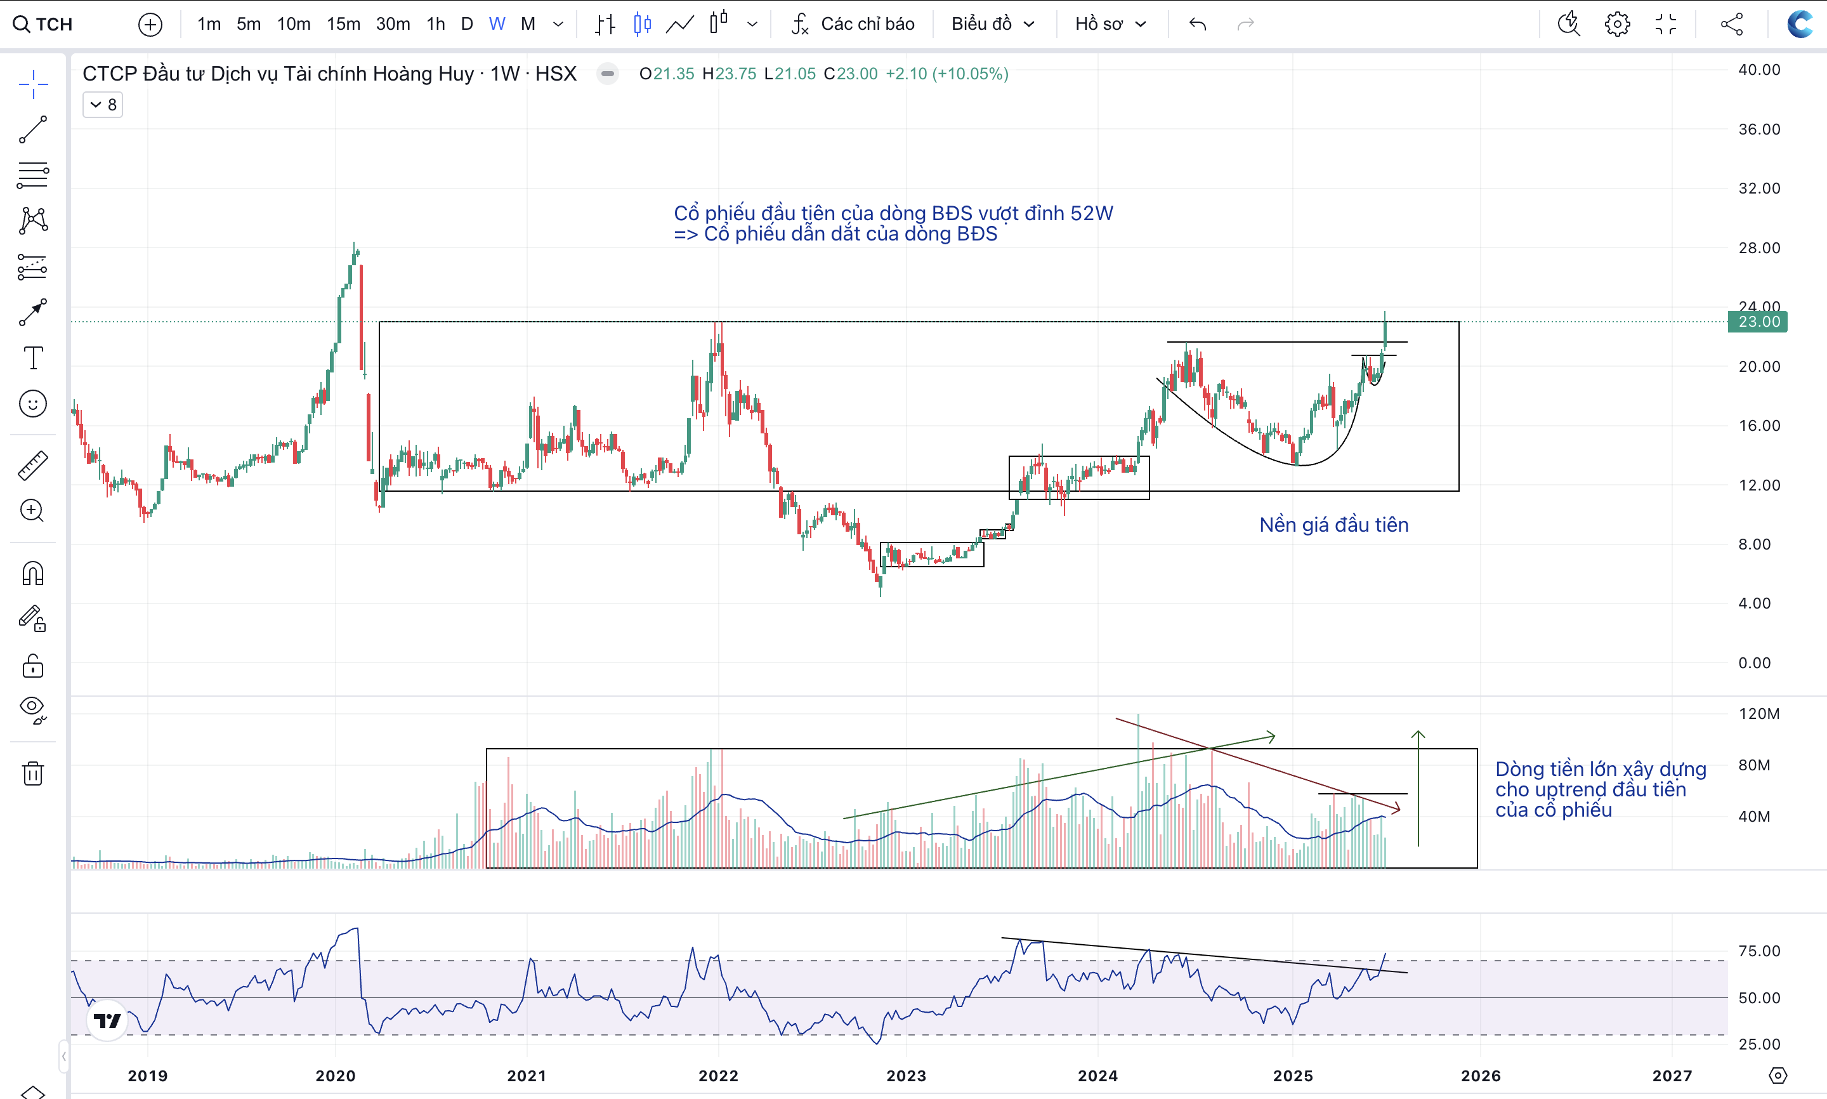Switch to the 1h timeframe
Viewport: 1827px width, 1099px height.
coord(435,25)
